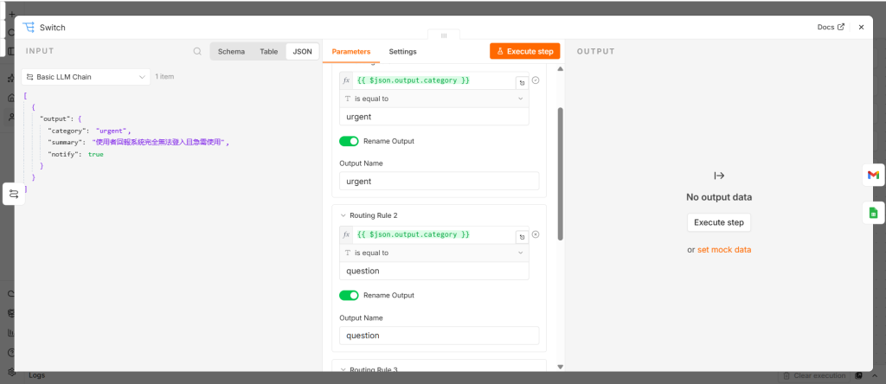The height and width of the screenshot is (384, 886).
Task: Click the "1 item" count text
Action: (164, 77)
